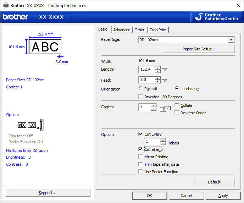Open the Advanced tab
The image size is (244, 203).
click(122, 30)
